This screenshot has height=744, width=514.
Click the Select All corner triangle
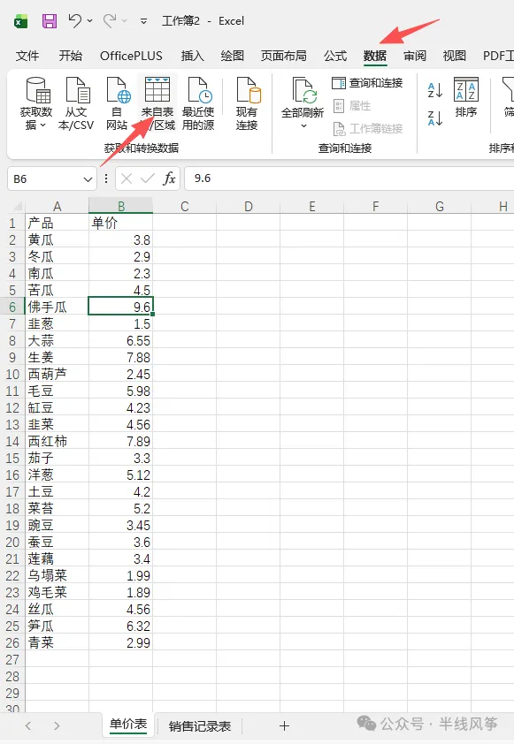pos(17,206)
